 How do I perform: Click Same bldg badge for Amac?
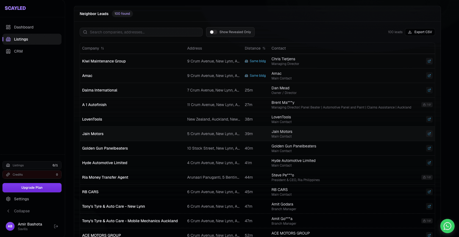point(255,76)
